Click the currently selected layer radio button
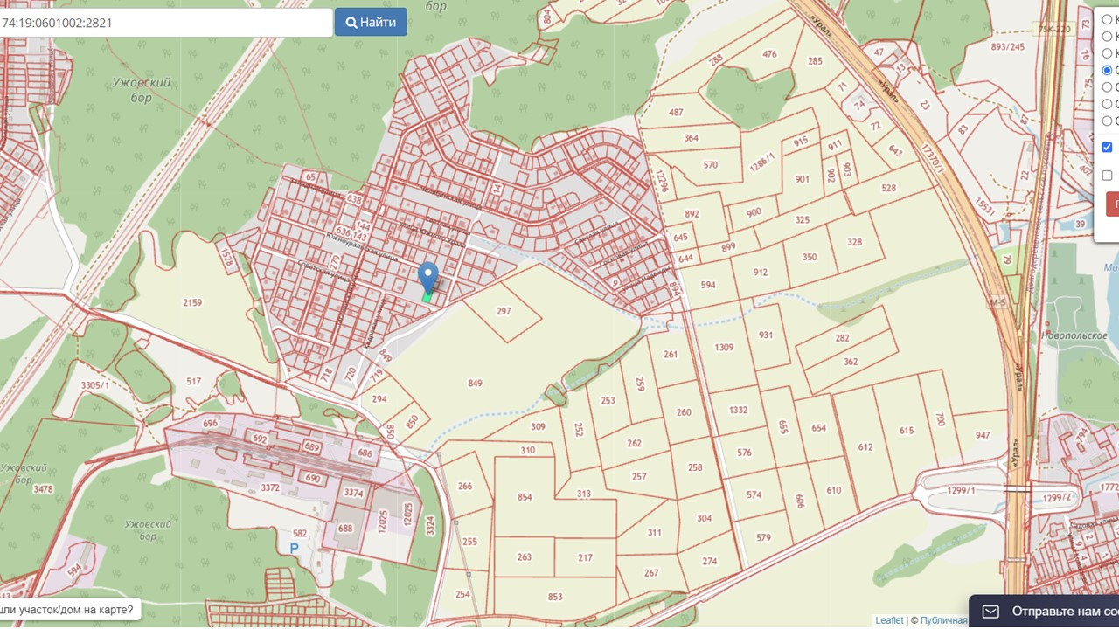Image resolution: width=1119 pixels, height=629 pixels. [x=1108, y=70]
